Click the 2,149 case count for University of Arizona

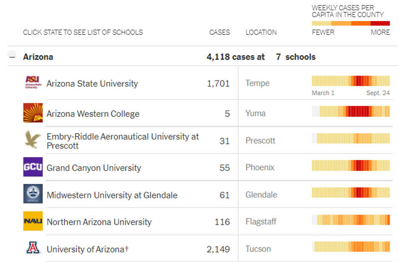218,249
